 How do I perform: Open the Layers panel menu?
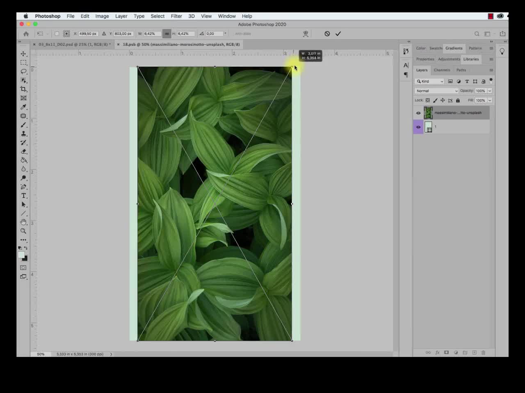pos(491,70)
